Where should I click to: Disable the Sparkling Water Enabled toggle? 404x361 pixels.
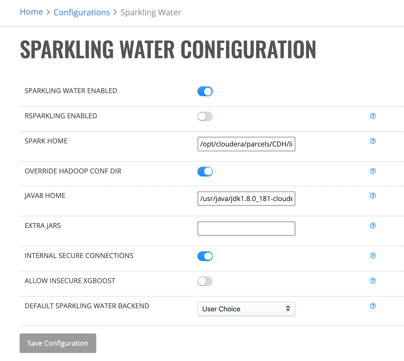(205, 91)
